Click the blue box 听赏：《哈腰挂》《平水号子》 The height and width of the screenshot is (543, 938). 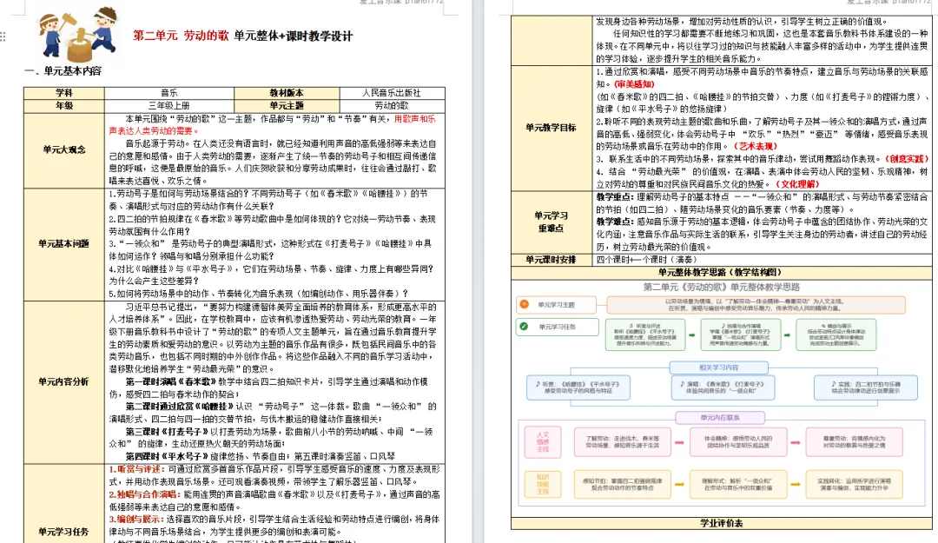pyautogui.click(x=578, y=387)
